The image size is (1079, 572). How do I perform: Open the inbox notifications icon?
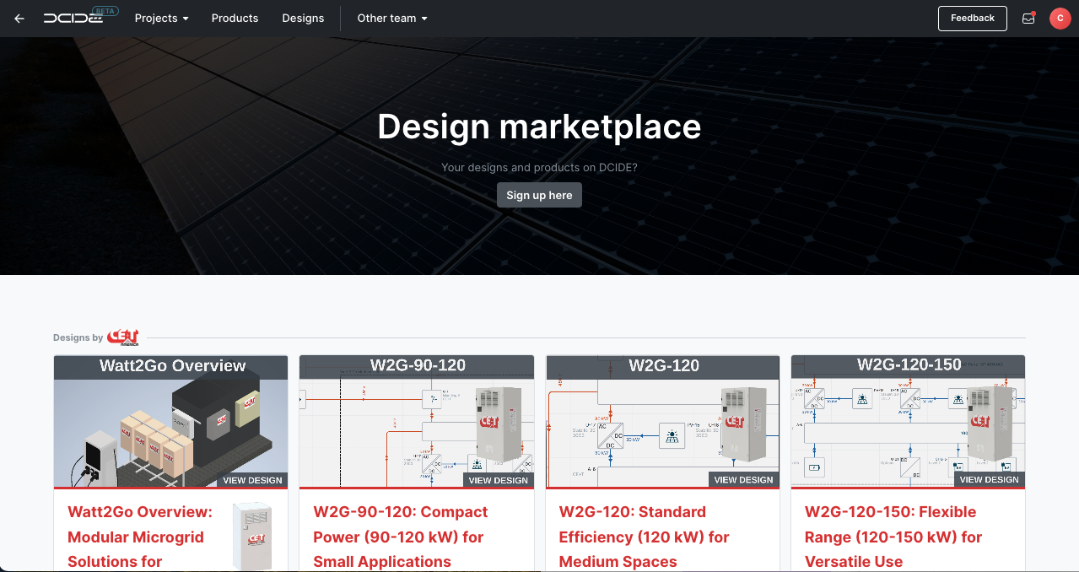pos(1028,18)
